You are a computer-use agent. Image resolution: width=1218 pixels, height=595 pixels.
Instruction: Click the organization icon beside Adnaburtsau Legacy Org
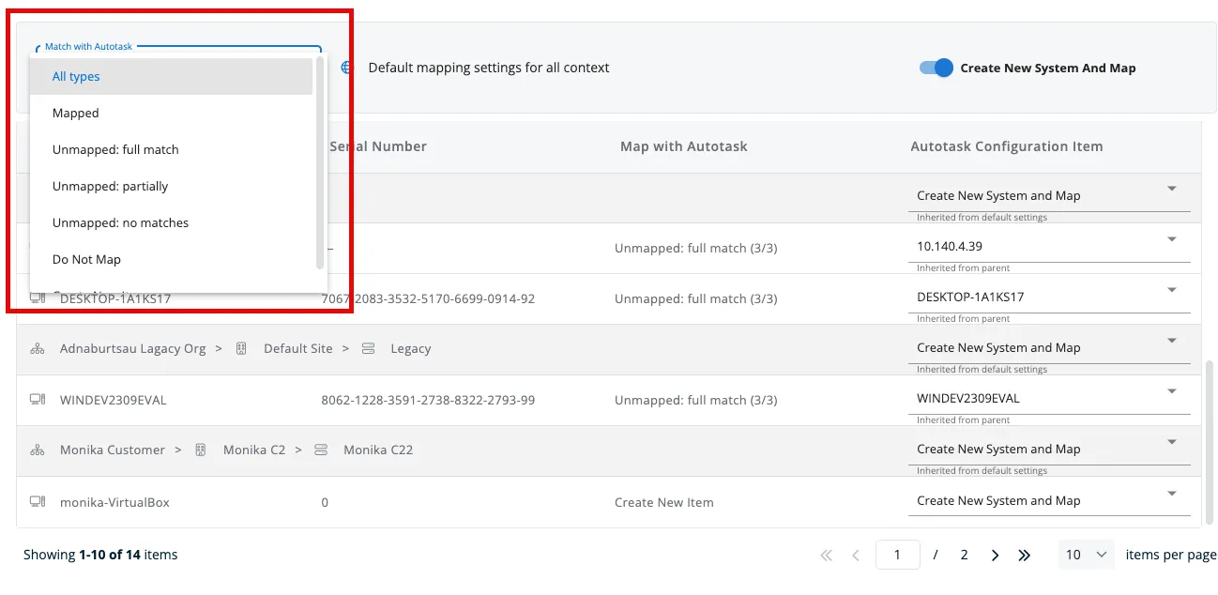(x=38, y=348)
